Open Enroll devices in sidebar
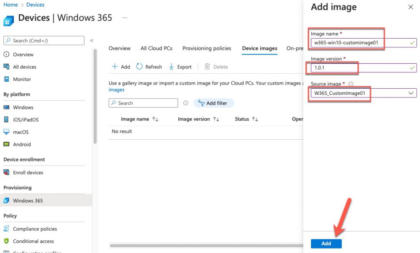The image size is (420, 253). 28,172
